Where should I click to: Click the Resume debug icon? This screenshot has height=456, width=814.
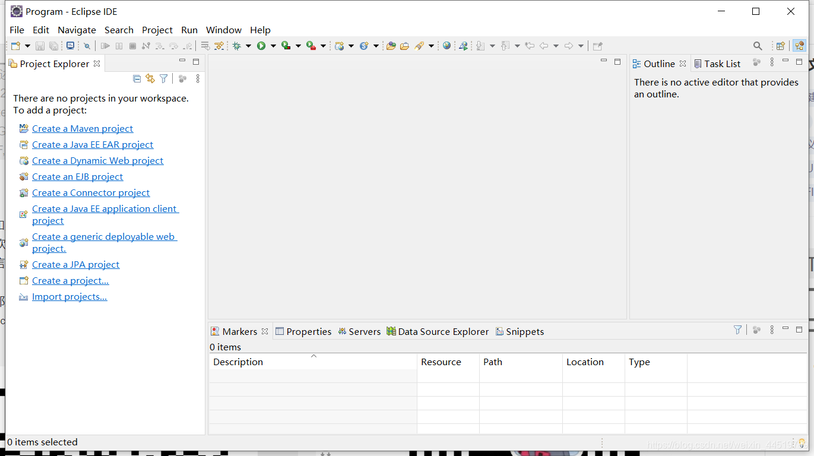click(106, 46)
